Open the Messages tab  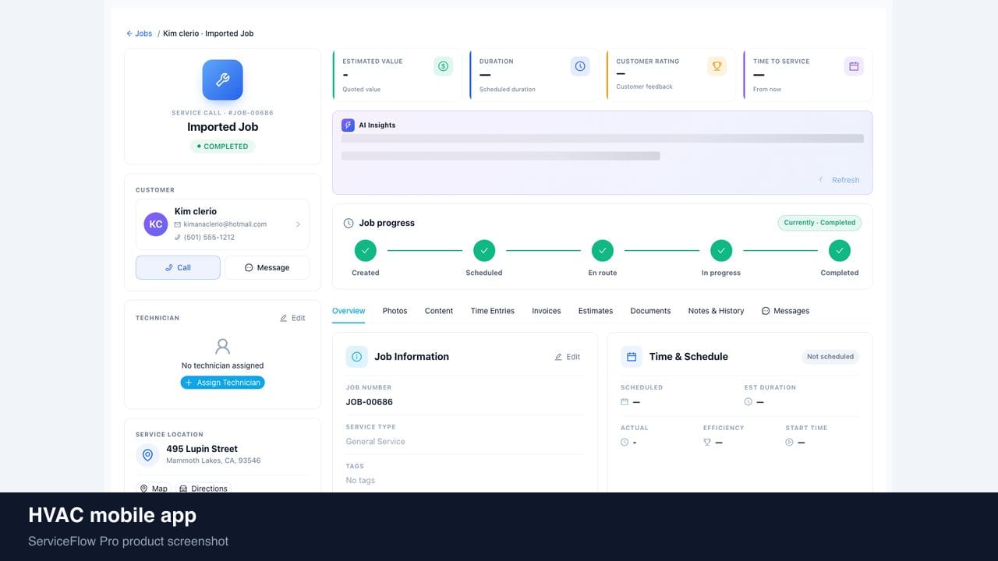[x=785, y=311]
